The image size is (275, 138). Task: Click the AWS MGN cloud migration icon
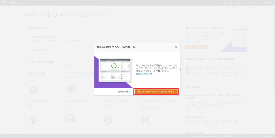[x=71, y=118]
